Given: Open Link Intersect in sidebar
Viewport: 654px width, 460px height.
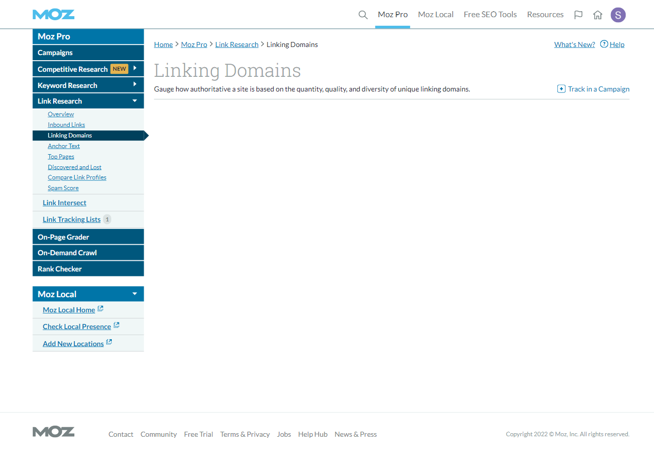Looking at the screenshot, I should click(x=64, y=203).
